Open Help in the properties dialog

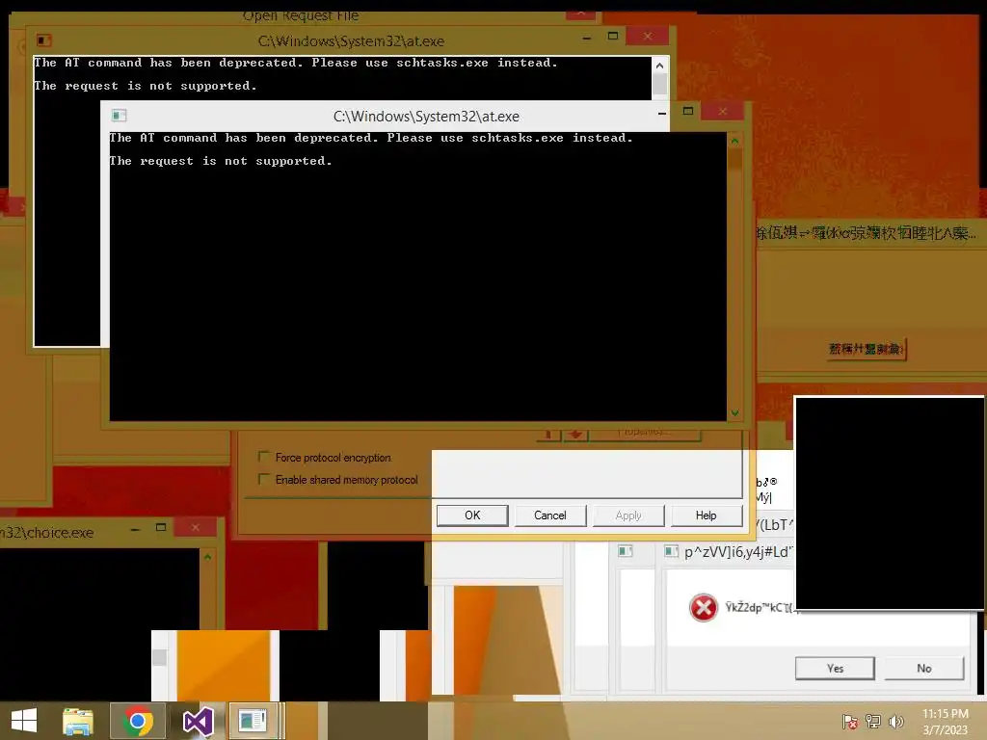[x=707, y=515]
